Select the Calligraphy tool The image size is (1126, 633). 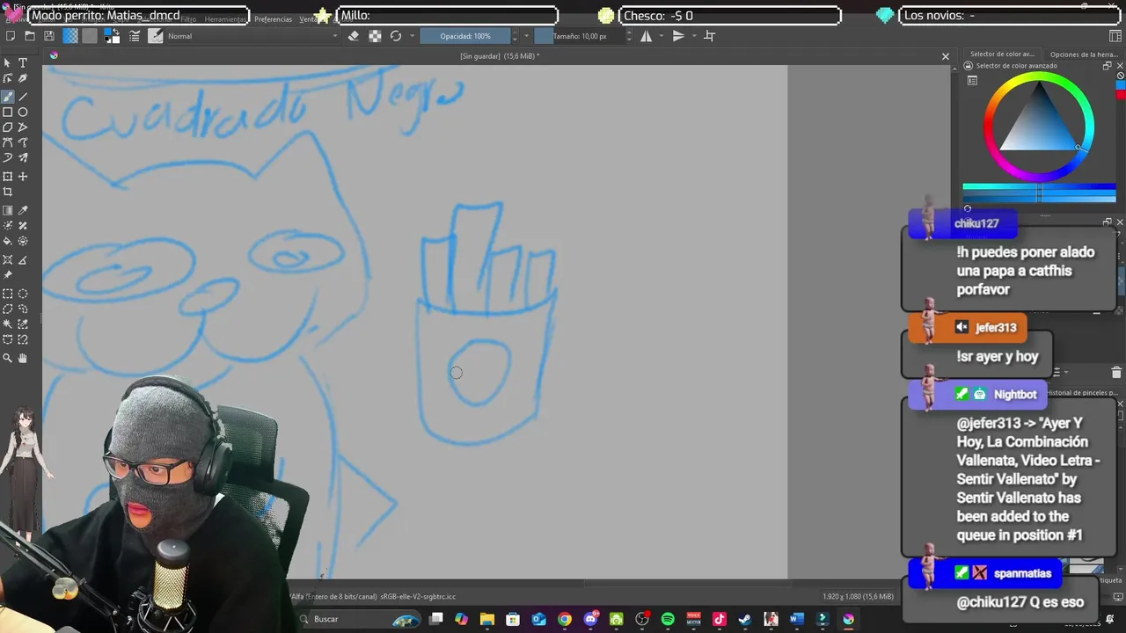point(23,79)
